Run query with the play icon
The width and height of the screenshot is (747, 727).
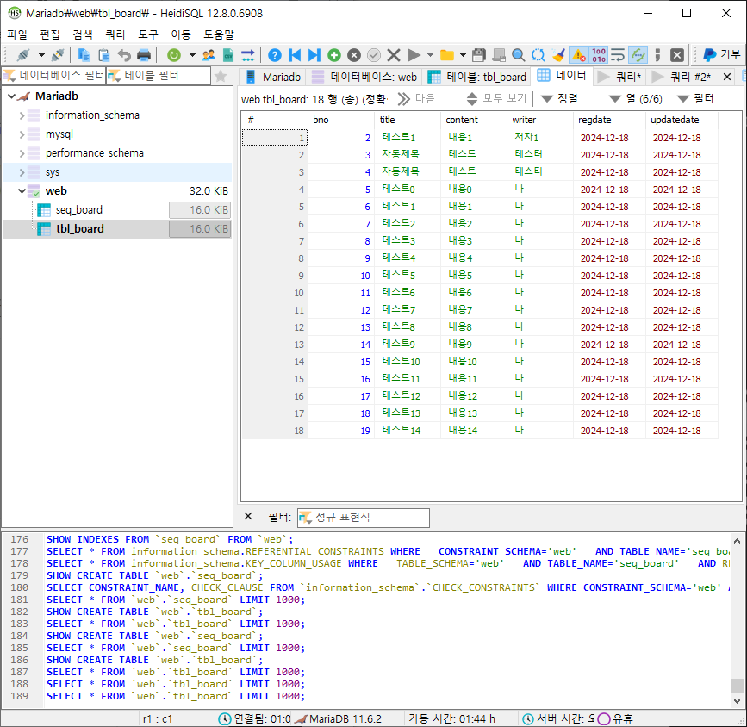click(414, 55)
